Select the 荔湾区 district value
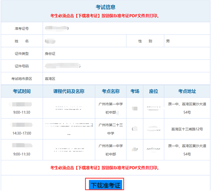211x192 pixels. [50, 79]
